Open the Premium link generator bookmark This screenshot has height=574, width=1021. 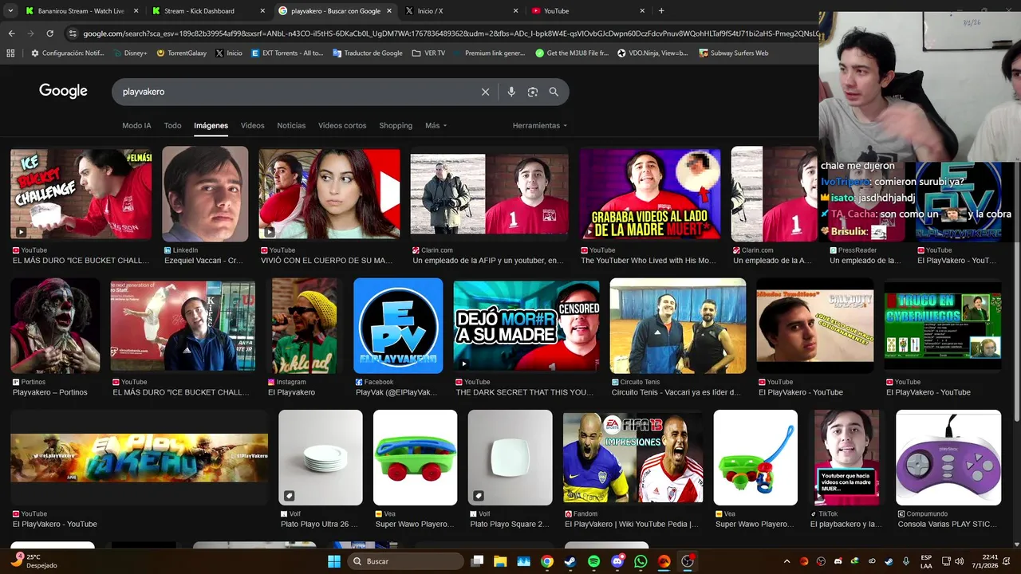point(490,53)
